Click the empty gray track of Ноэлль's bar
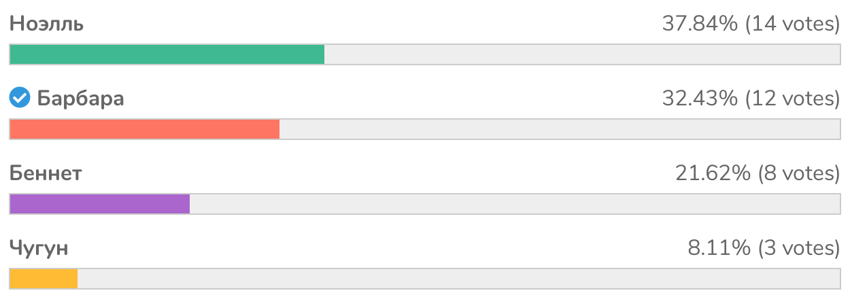 tap(581, 54)
